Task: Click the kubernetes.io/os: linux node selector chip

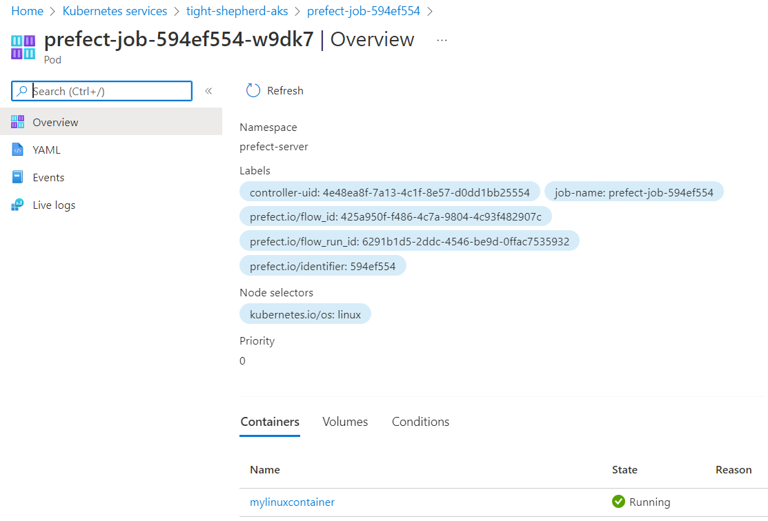Action: 305,314
